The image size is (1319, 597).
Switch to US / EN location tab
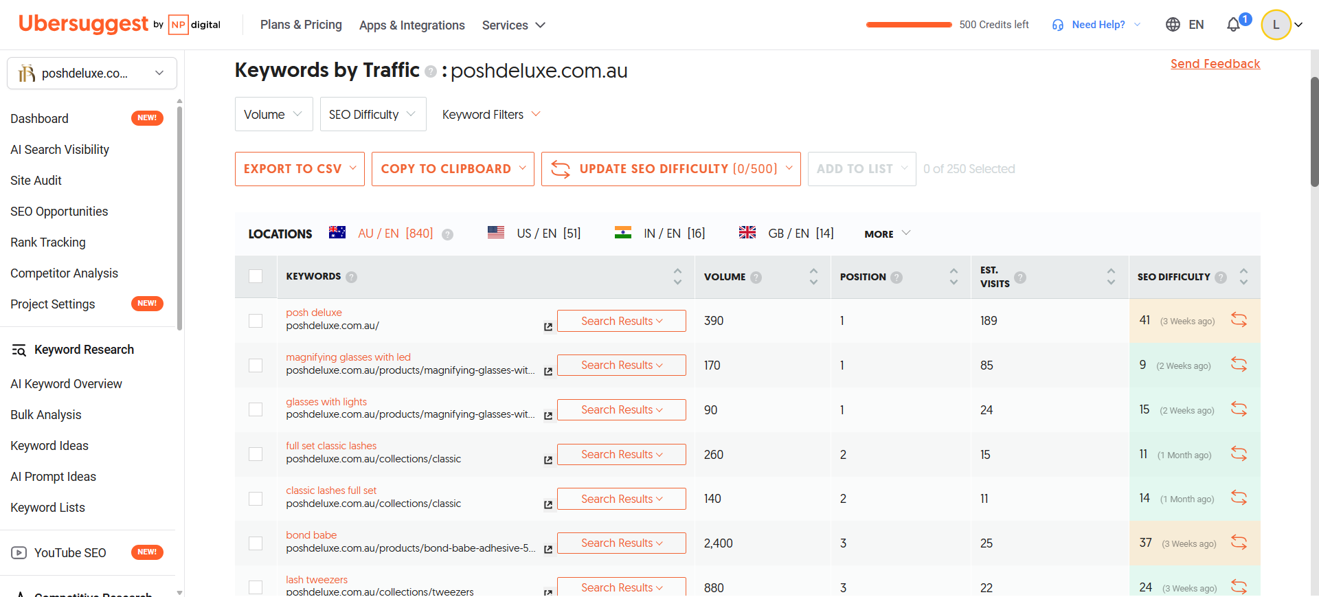tap(534, 234)
